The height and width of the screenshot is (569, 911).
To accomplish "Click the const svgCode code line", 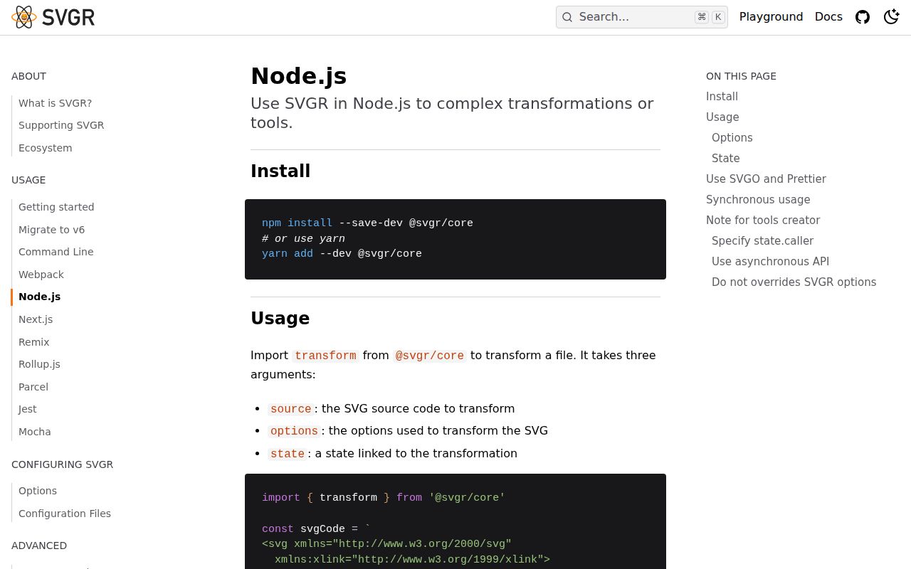I will (x=316, y=529).
